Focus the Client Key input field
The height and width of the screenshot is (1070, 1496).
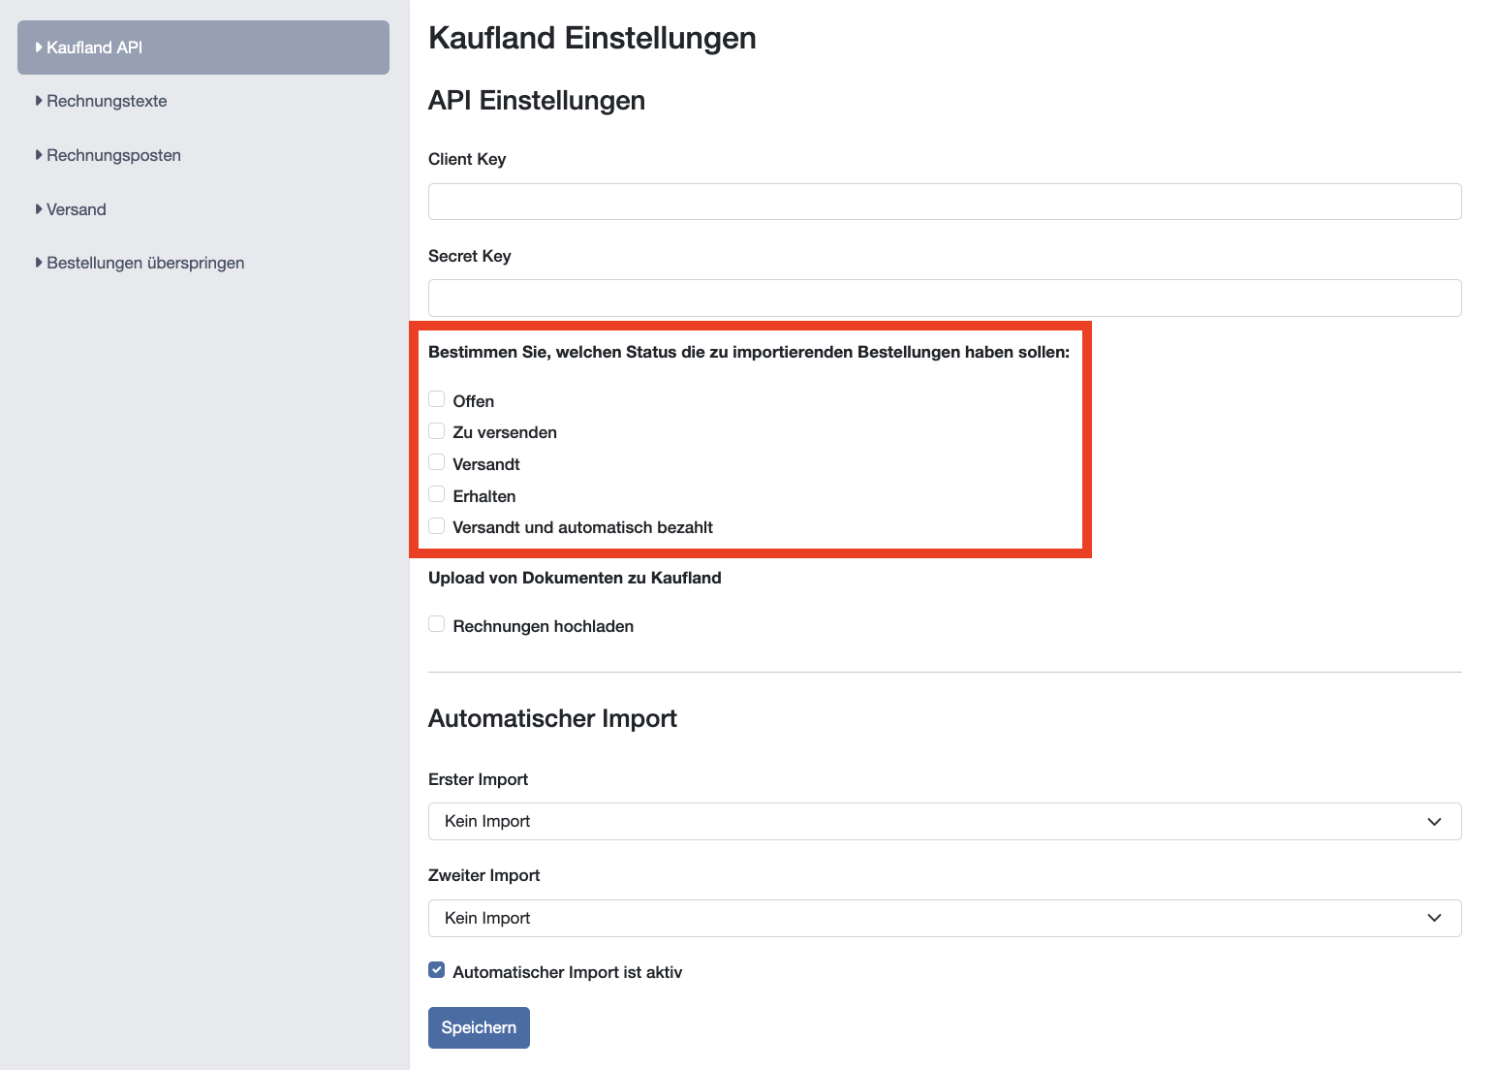[944, 202]
